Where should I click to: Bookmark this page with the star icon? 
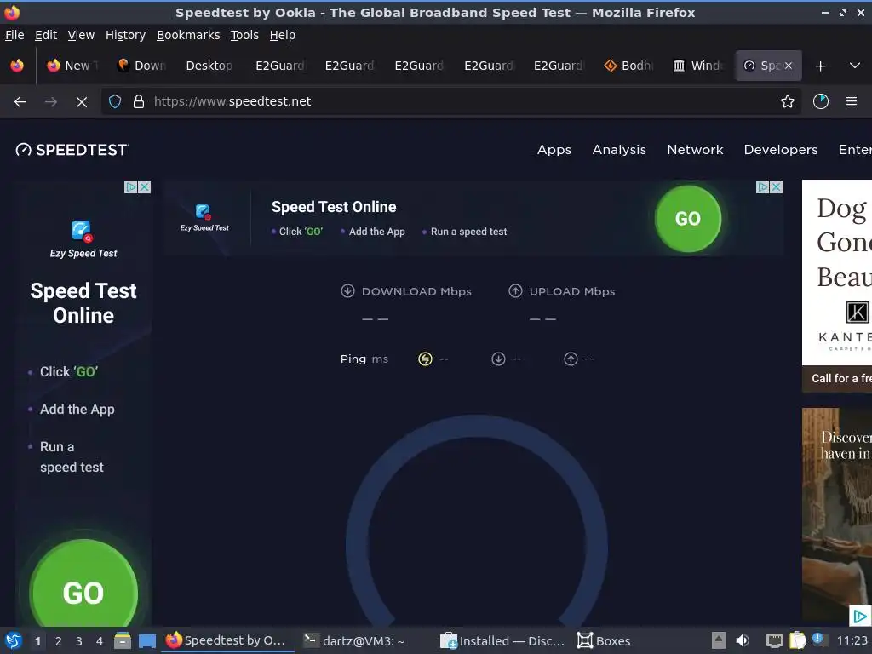click(x=788, y=101)
